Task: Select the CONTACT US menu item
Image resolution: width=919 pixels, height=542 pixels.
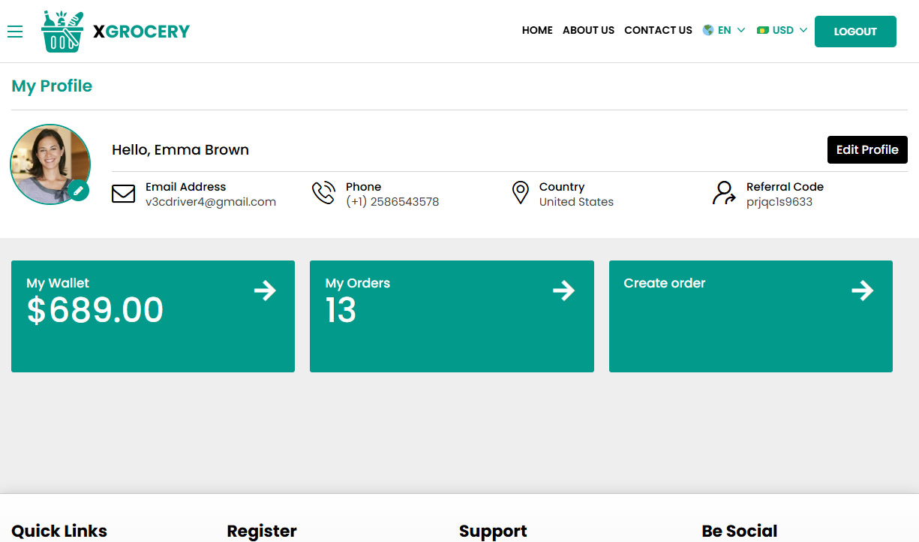Action: 658,30
